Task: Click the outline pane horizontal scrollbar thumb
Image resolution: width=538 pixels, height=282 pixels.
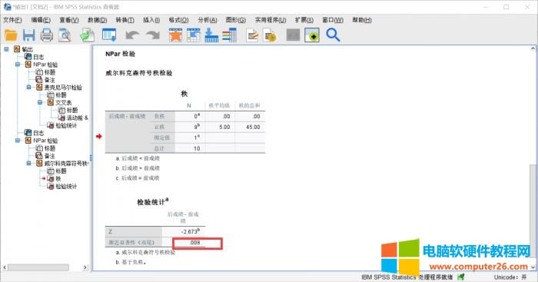Action: pyautogui.click(x=38, y=267)
